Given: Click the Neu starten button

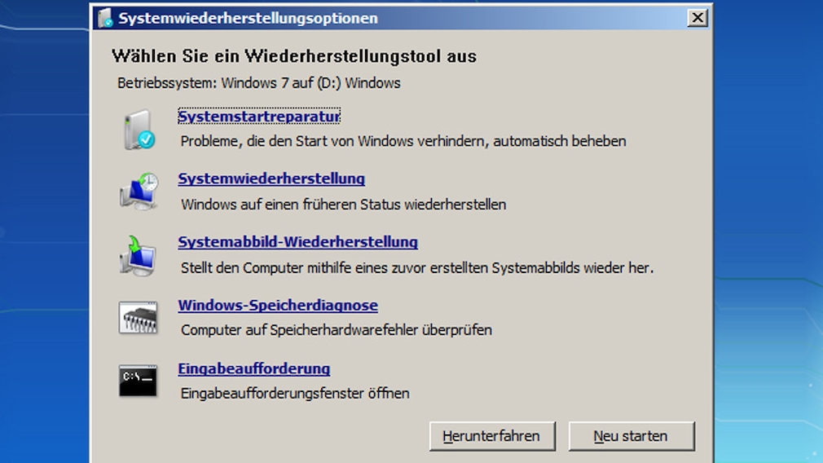Looking at the screenshot, I should (x=632, y=436).
